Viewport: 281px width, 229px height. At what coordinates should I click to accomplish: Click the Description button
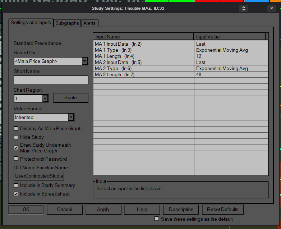coord(181,210)
